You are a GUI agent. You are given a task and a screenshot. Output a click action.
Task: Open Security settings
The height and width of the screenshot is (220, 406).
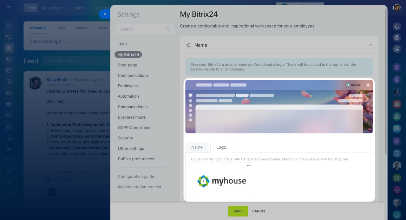coord(125,138)
